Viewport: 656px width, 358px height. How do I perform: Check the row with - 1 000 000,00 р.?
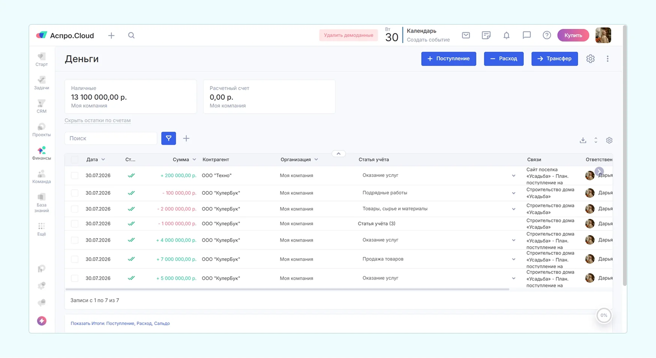[75, 224]
